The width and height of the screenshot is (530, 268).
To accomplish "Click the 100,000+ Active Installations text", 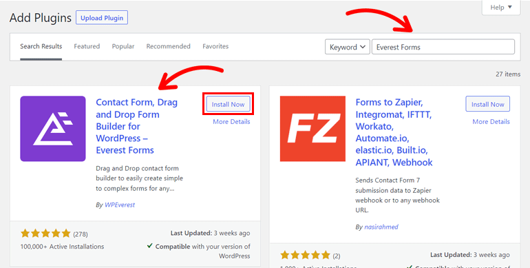I will pos(62,247).
